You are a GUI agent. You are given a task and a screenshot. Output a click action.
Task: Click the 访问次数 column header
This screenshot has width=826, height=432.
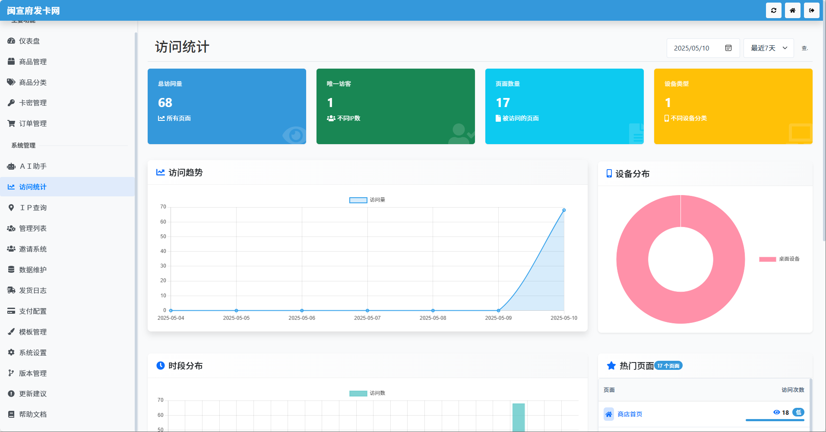(x=793, y=390)
